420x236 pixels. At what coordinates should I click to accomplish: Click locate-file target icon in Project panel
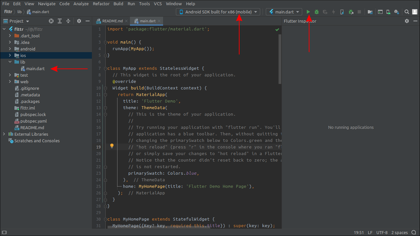pos(51,21)
